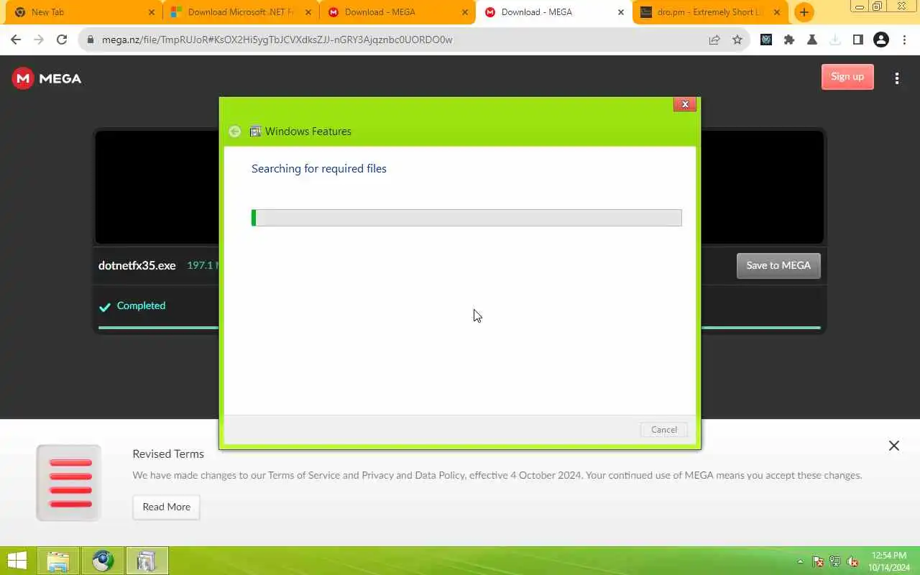Image resolution: width=920 pixels, height=575 pixels.
Task: Show browser downloads via toolbar icon
Action: [x=835, y=40]
